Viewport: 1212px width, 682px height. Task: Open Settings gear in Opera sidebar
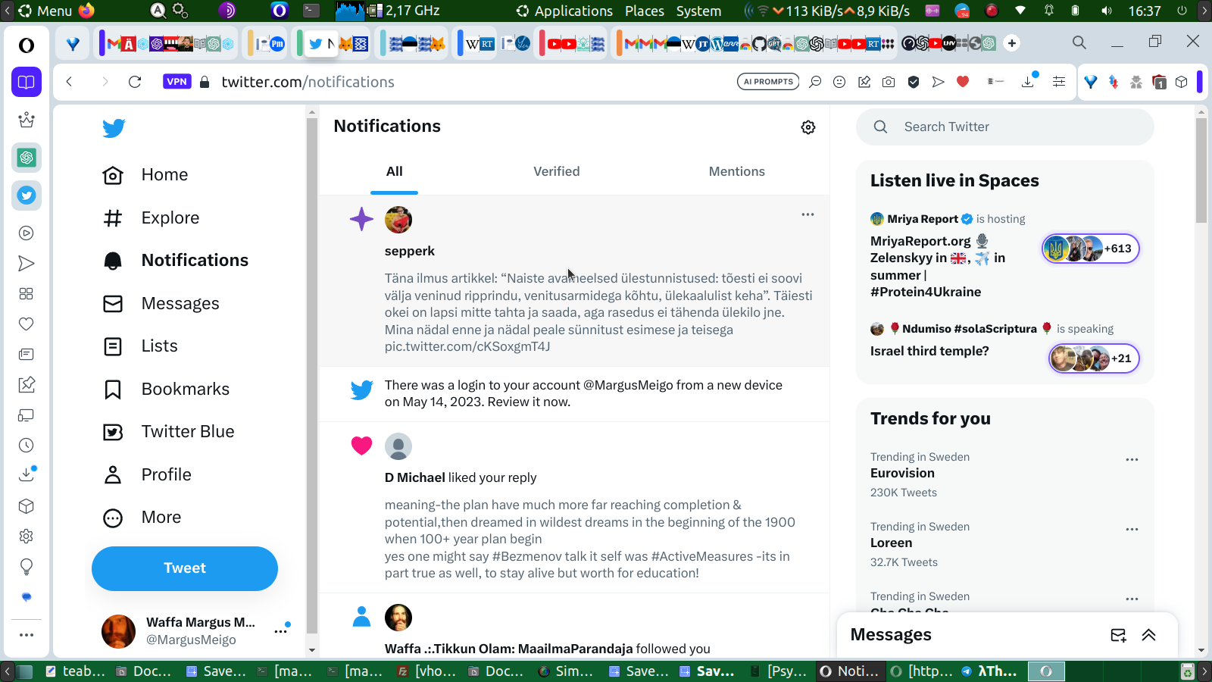coord(27,537)
